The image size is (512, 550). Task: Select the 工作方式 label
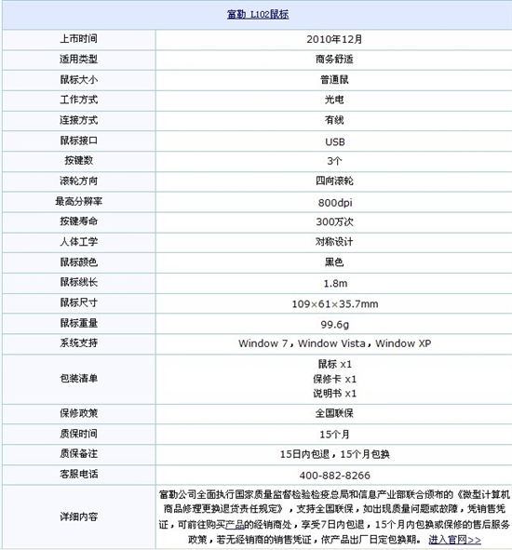point(78,100)
